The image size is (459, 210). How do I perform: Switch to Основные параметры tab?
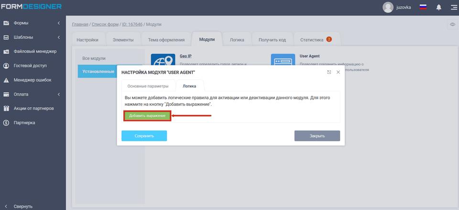[x=148, y=86]
